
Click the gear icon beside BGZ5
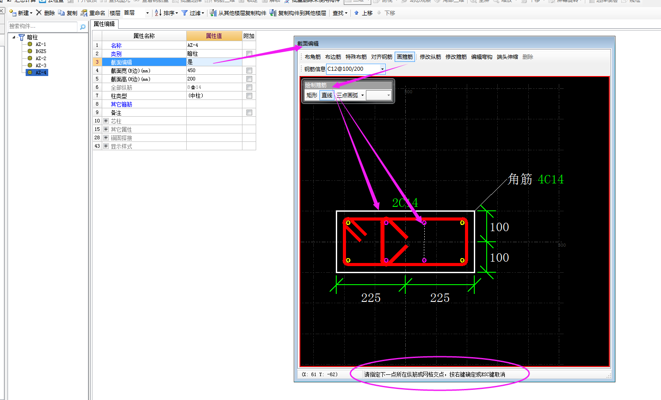(x=30, y=51)
